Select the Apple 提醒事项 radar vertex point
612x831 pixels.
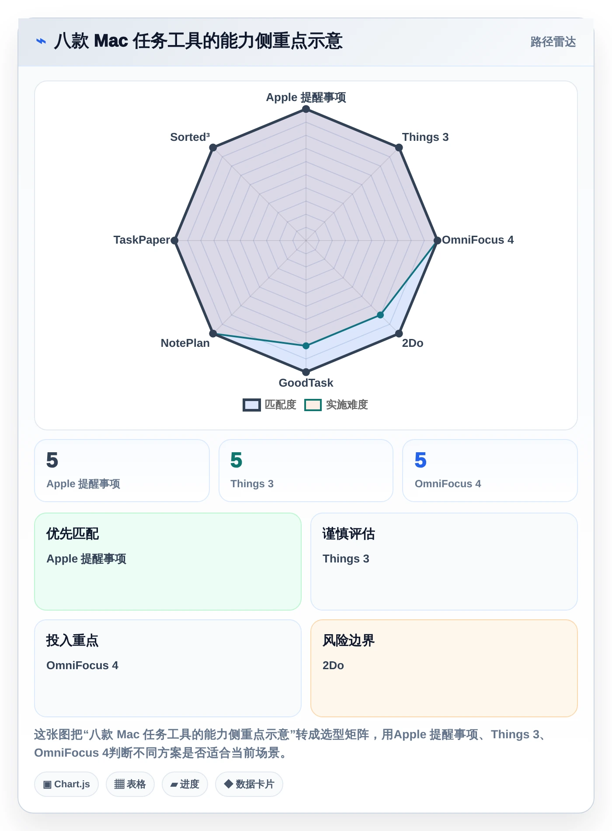(x=306, y=109)
